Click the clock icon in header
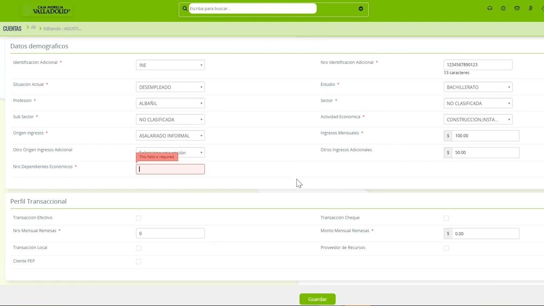Viewport: 544px width, 306px height. pos(503,8)
